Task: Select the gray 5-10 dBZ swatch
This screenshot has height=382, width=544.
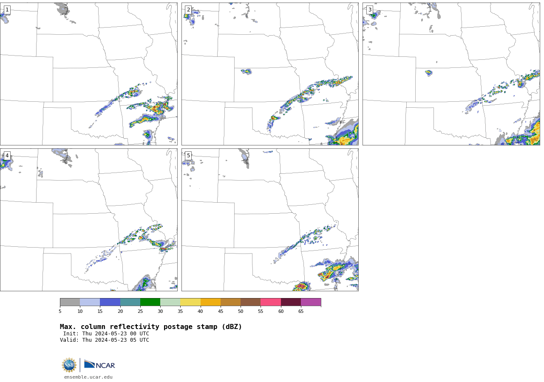Action: (70, 302)
